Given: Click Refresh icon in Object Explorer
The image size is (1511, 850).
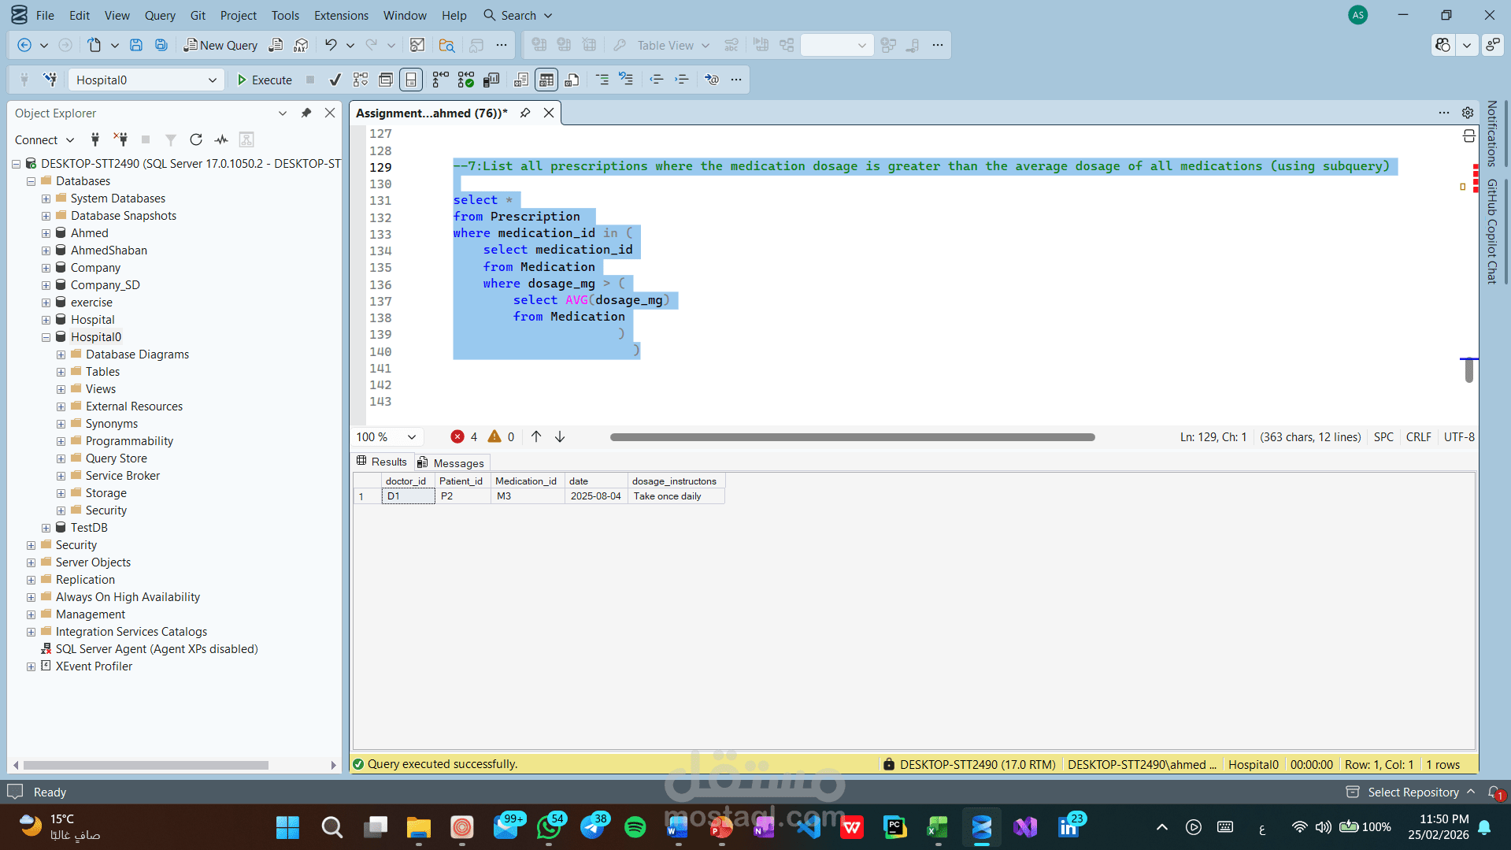Looking at the screenshot, I should pyautogui.click(x=196, y=139).
